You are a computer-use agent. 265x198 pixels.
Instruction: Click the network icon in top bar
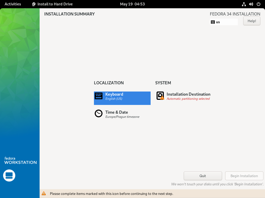click(244, 4)
